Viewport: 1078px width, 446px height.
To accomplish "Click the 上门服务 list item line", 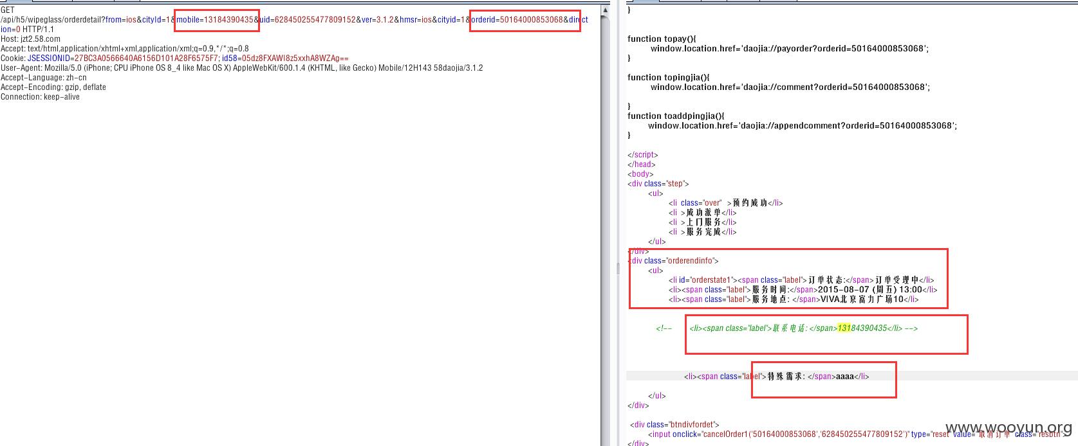I will pos(702,222).
